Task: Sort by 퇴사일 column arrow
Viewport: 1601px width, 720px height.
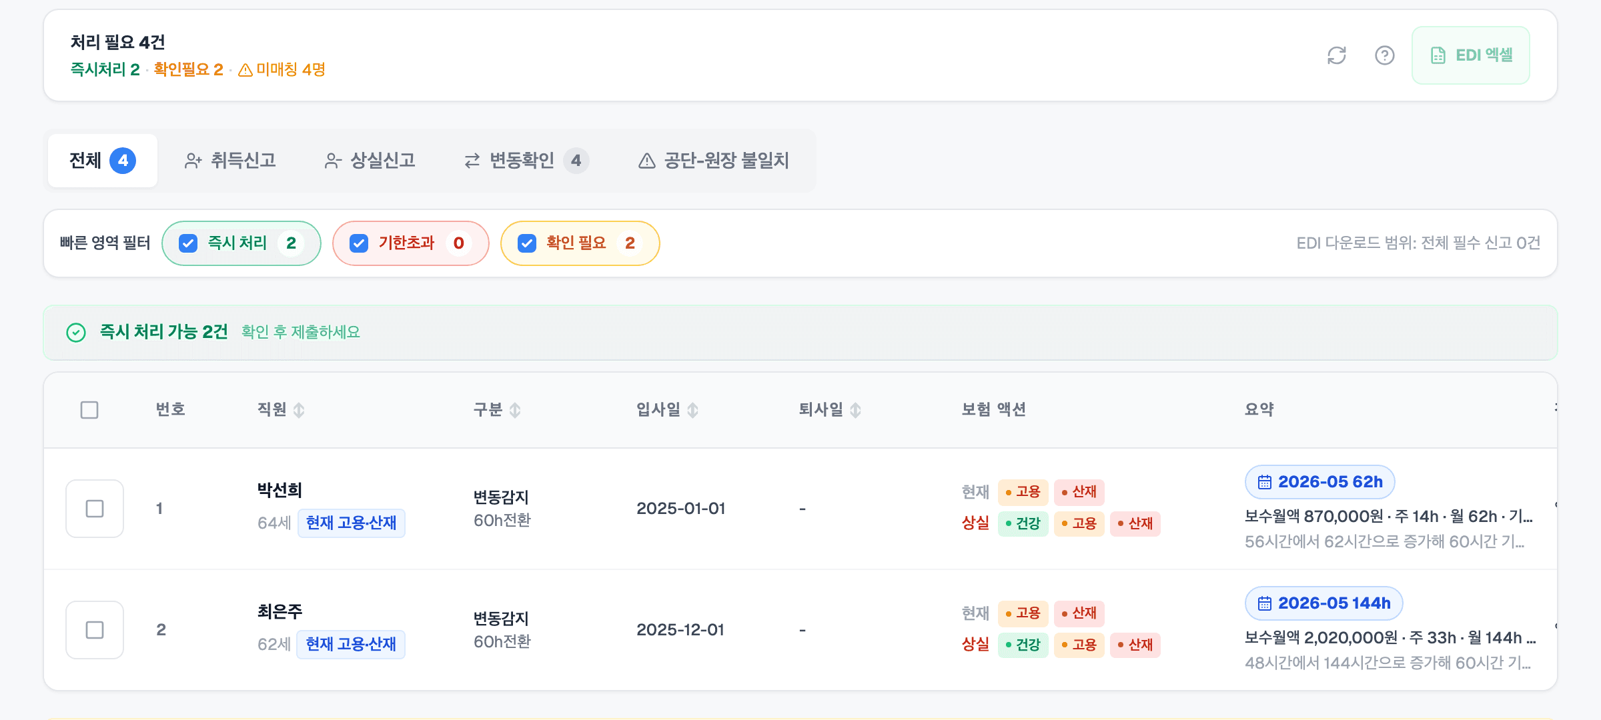Action: click(856, 410)
